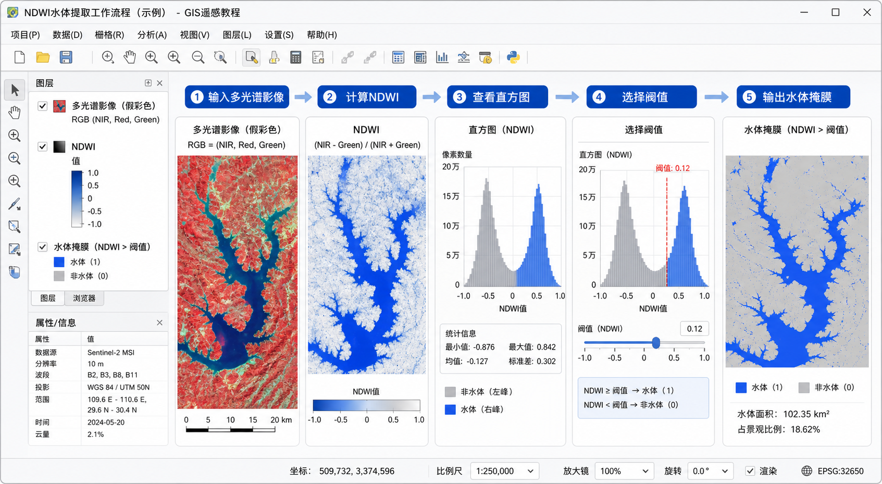Uncheck the NDWI layer checkbox

(43, 146)
